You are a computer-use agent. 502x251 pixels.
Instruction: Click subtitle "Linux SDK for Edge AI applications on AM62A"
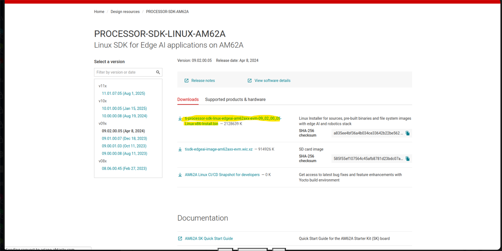coord(169,45)
